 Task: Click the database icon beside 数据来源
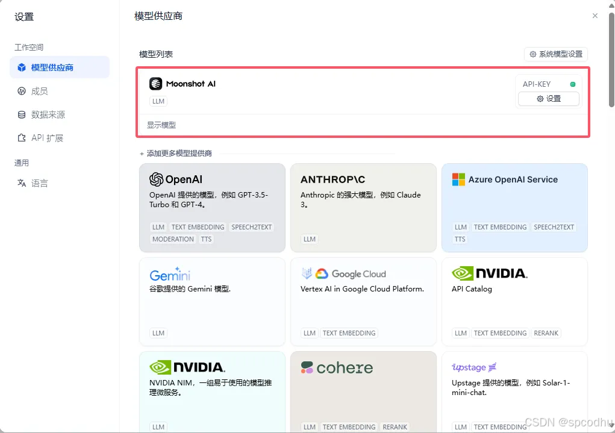[x=22, y=114]
